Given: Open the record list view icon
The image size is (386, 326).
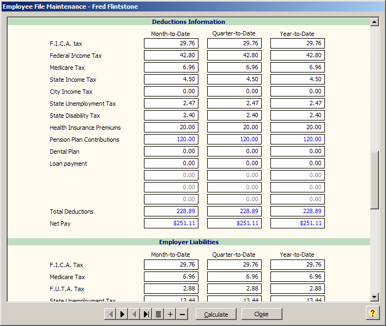Looking at the screenshot, I should tap(158, 314).
